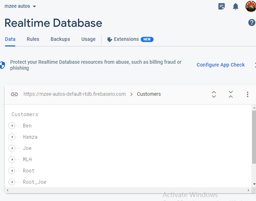256x201 pixels.
Task: Click the collapse all nodes icon
Action: point(230,94)
